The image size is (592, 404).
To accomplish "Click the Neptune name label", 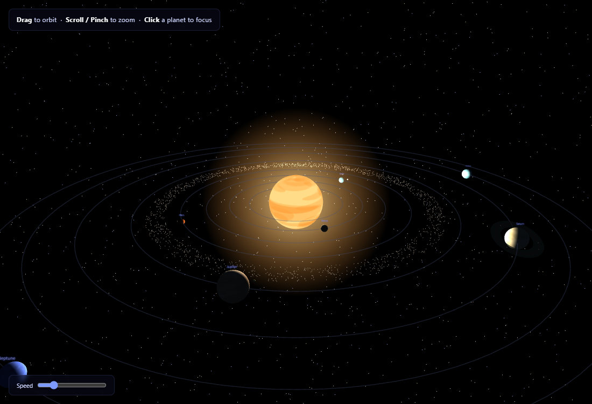I will pos(8,358).
